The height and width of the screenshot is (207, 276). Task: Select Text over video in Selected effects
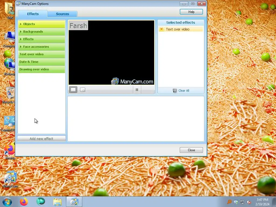(181, 29)
